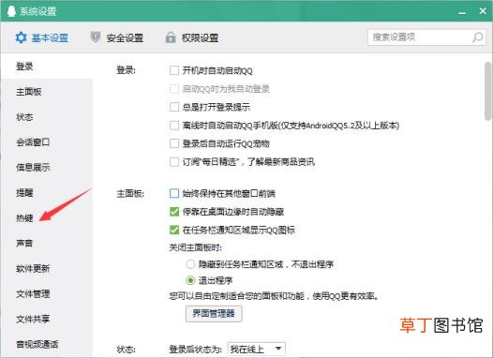Screen dimensions: 493x358
Task: Click the shield icon for 安全设置
Action: (95, 37)
